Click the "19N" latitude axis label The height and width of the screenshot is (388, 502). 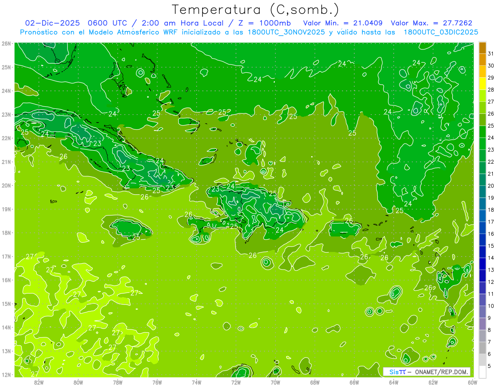coord(6,209)
